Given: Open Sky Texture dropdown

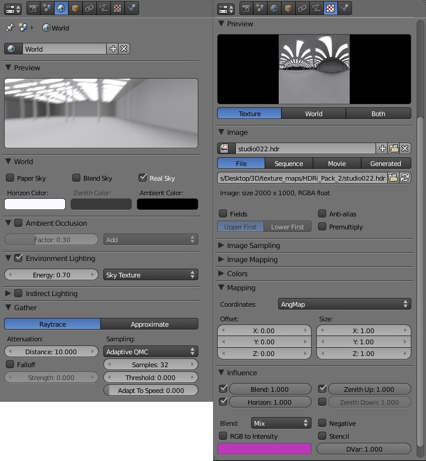Looking at the screenshot, I should coord(151,274).
